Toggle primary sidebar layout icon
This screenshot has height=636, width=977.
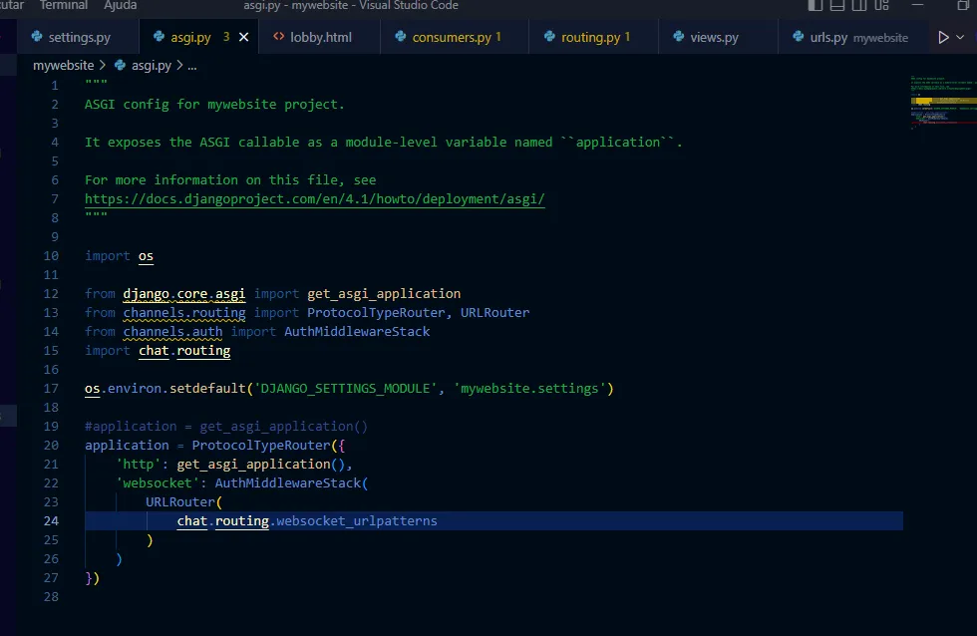(815, 6)
